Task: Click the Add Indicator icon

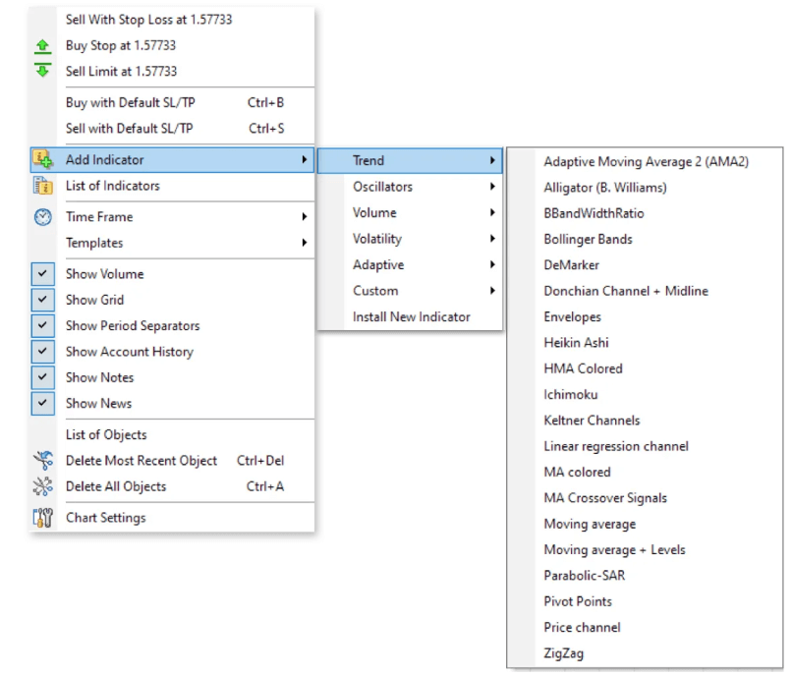Action: [42, 159]
